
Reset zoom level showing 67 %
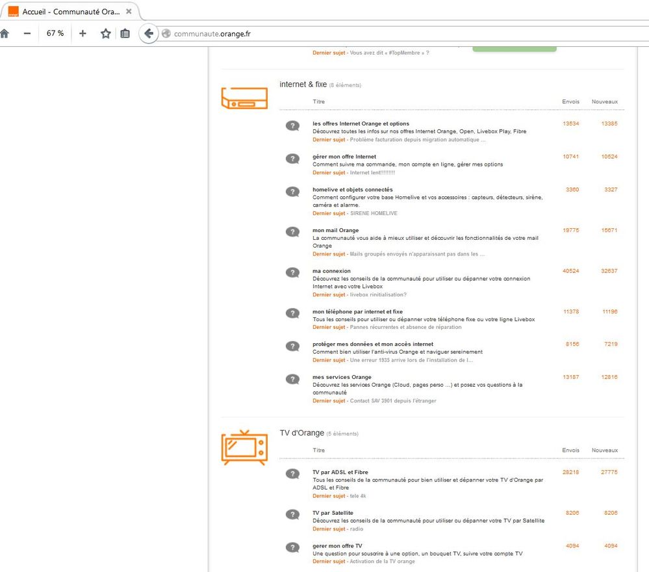(x=55, y=34)
